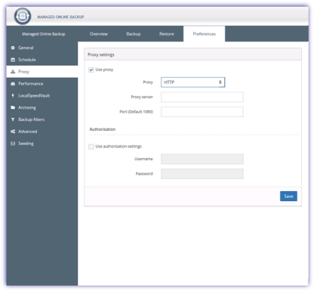The height and width of the screenshot is (291, 314).
Task: Click the Port (Default 1080) input field
Action: pyautogui.click(x=202, y=112)
